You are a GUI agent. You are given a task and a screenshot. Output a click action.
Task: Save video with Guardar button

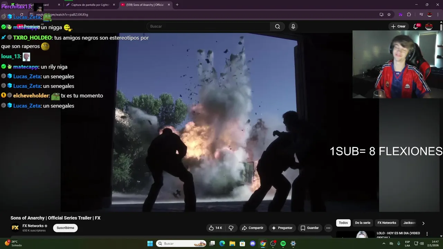(x=309, y=228)
